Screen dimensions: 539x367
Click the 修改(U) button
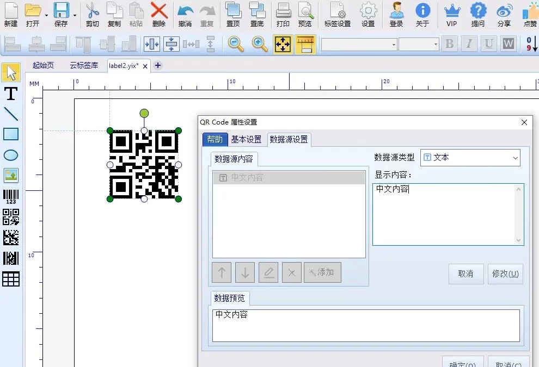point(505,273)
